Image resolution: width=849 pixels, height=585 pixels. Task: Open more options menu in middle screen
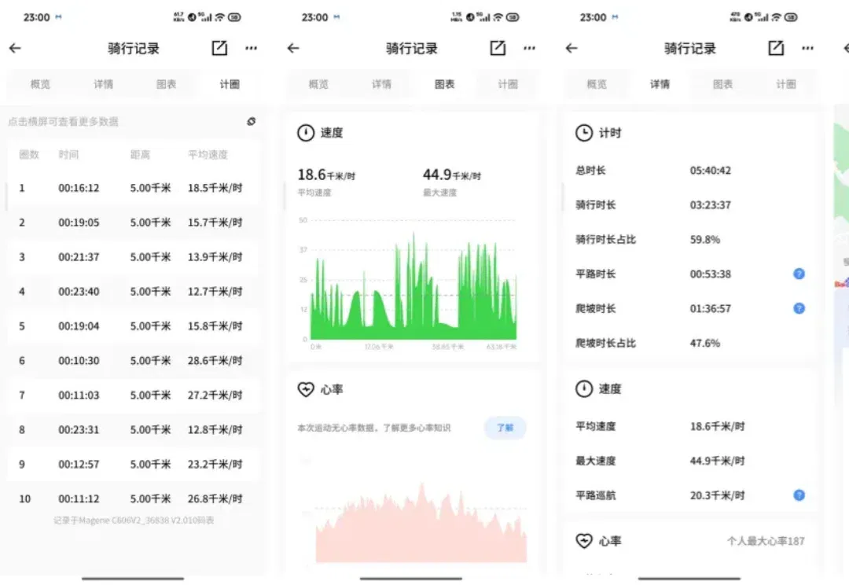pos(529,48)
